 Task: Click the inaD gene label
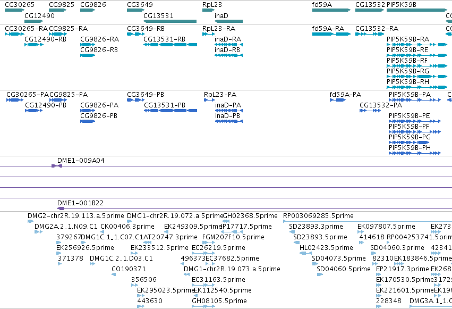(221, 15)
